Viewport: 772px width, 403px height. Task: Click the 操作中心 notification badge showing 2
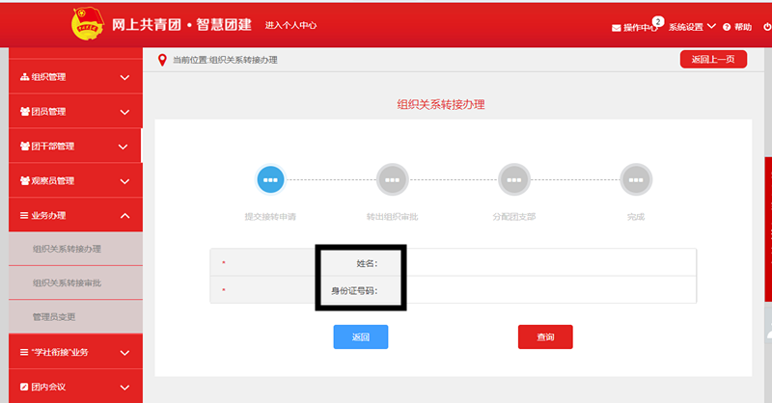click(x=658, y=21)
